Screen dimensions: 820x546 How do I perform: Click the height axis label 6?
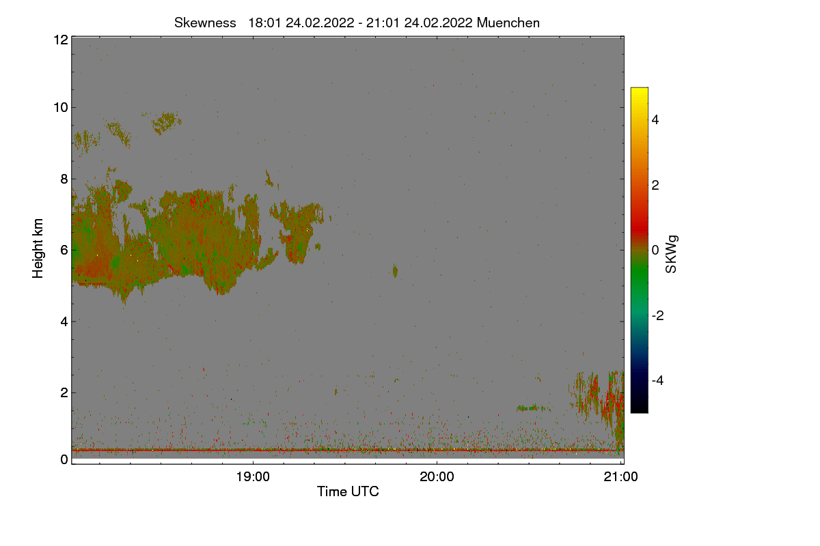(x=64, y=250)
